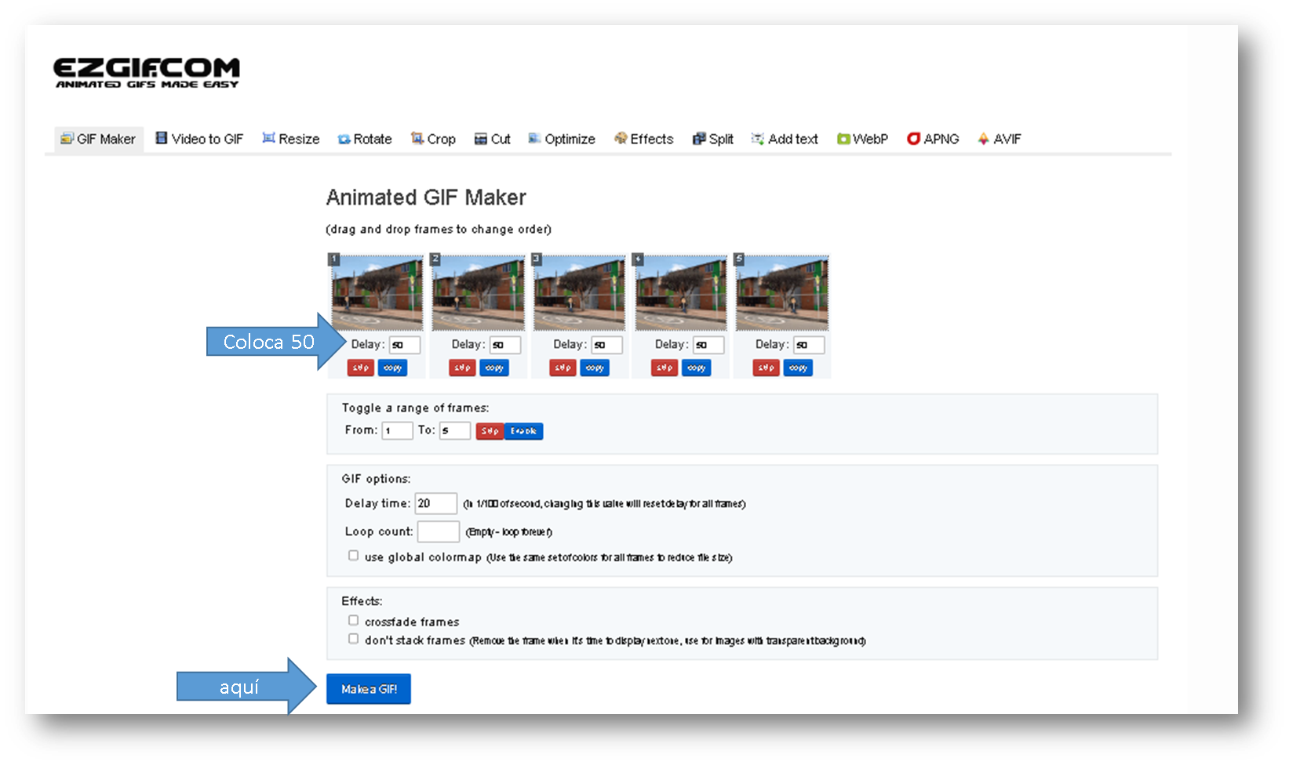Enable the use global colormap checkbox
1289x765 pixels.
pos(353,555)
